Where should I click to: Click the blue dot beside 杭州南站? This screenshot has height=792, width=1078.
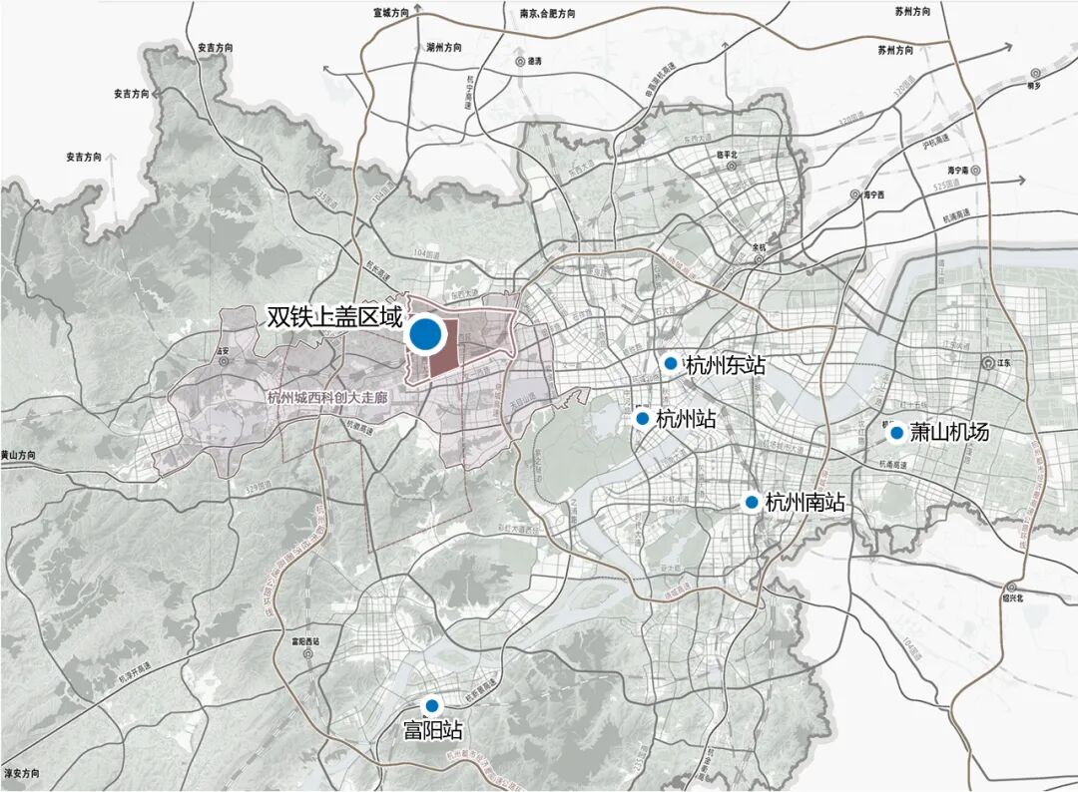752,502
